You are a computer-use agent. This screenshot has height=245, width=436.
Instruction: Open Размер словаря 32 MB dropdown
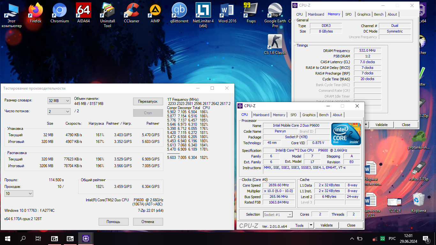click(59, 101)
